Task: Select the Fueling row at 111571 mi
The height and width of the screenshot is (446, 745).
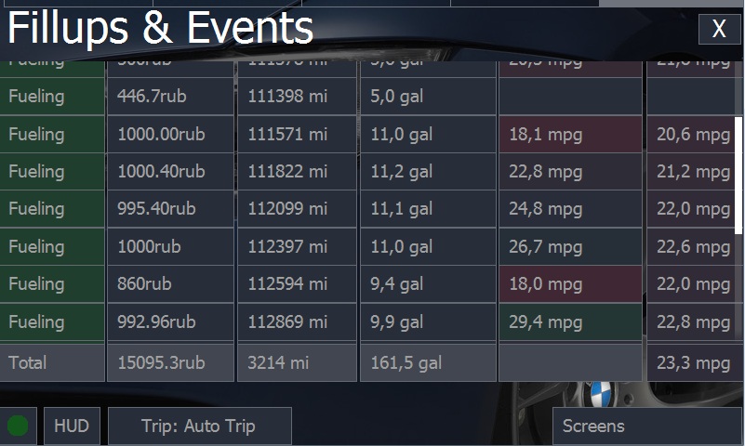Action: [x=52, y=135]
